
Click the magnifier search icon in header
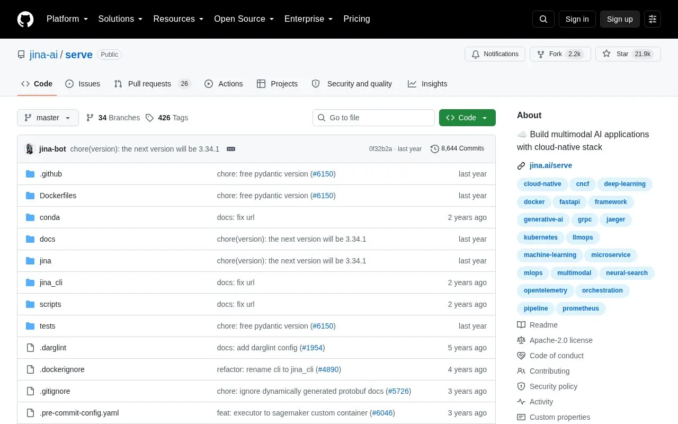coord(543,19)
